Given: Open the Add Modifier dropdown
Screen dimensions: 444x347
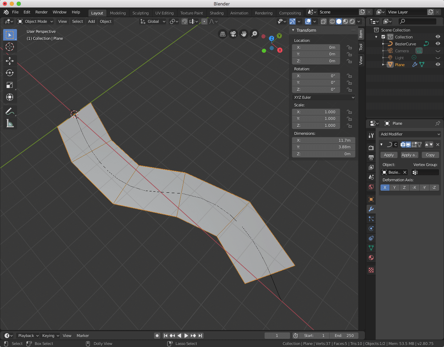Looking at the screenshot, I should tap(410, 134).
